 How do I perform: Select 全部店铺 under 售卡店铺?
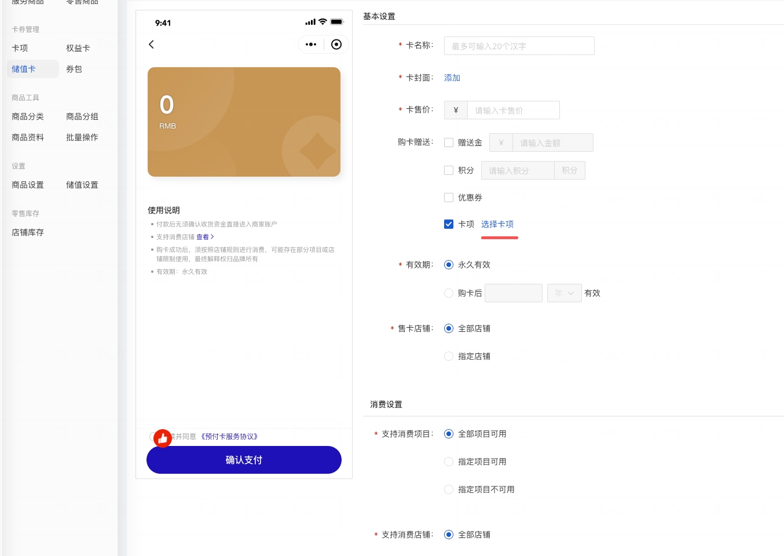(449, 328)
